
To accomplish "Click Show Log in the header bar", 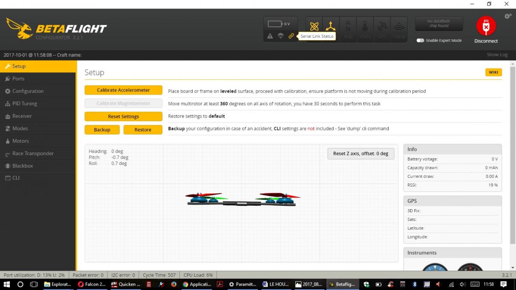I will click(x=497, y=55).
